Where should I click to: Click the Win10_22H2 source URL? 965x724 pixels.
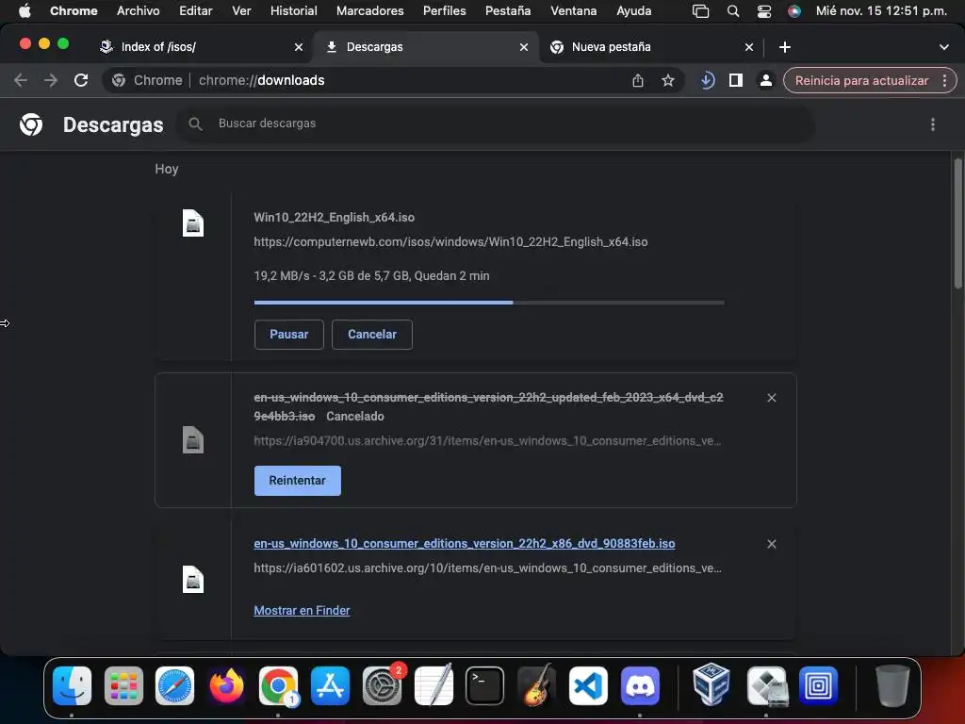tap(450, 242)
